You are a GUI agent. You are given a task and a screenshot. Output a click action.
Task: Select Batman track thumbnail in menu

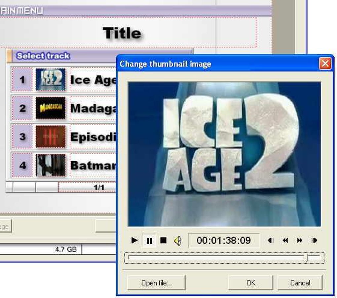click(51, 165)
